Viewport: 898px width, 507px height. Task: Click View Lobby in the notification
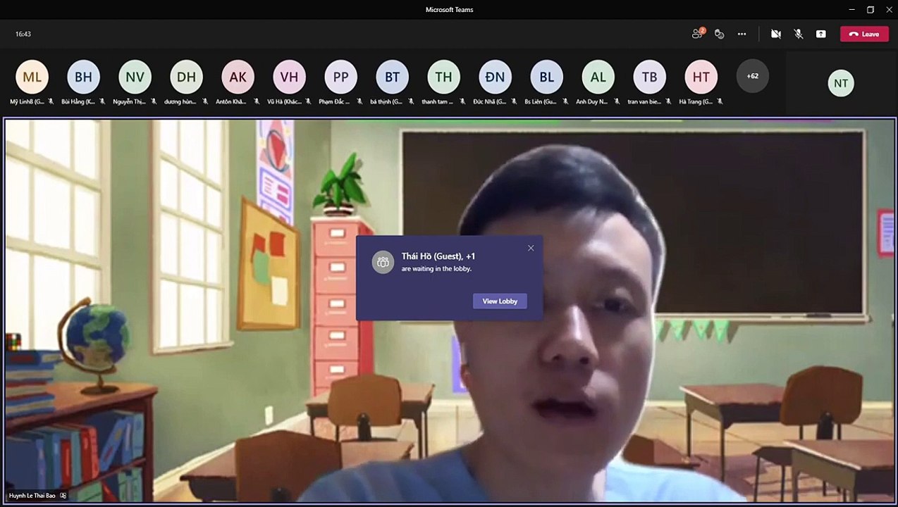coord(500,301)
